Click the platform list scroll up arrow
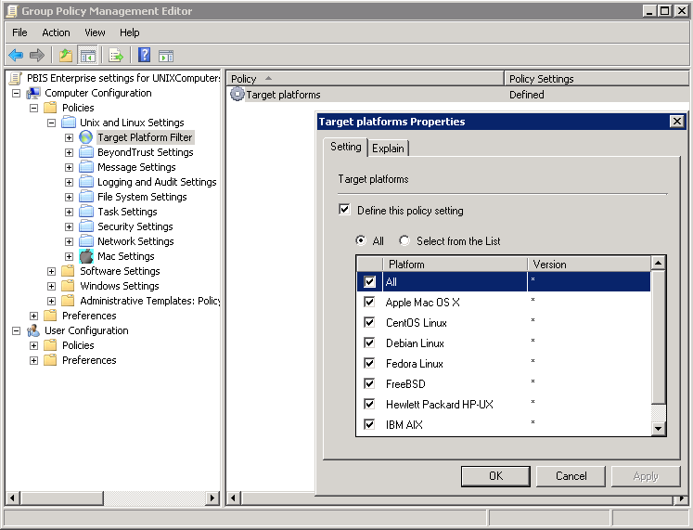 (658, 263)
